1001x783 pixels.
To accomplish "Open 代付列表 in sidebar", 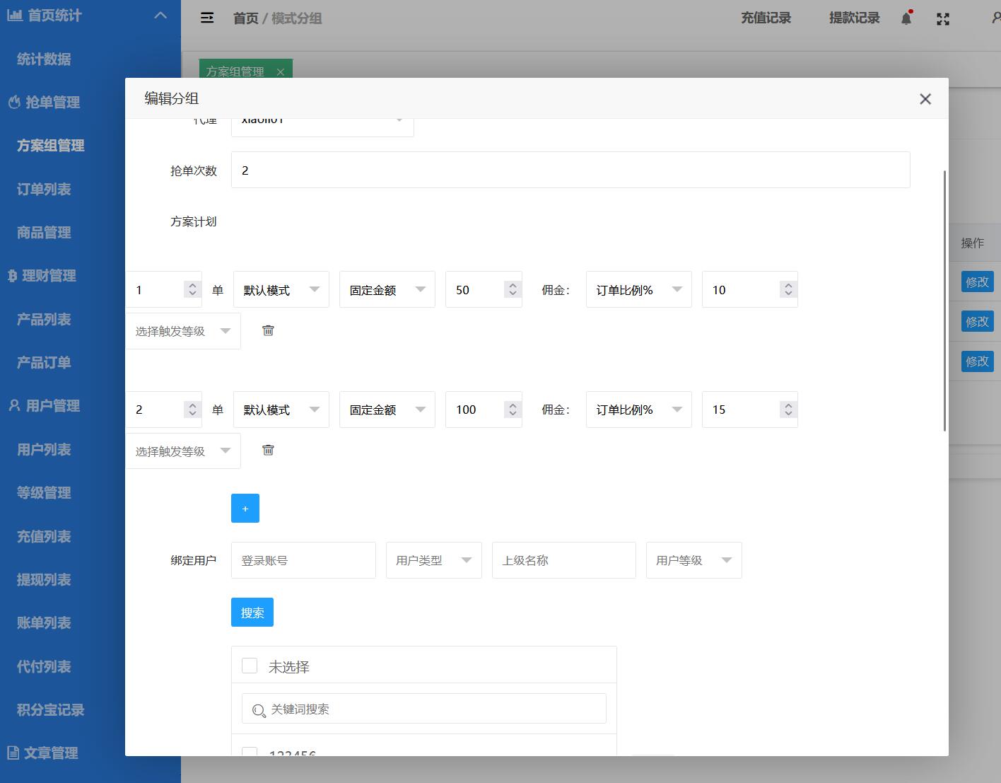I will 44,666.
